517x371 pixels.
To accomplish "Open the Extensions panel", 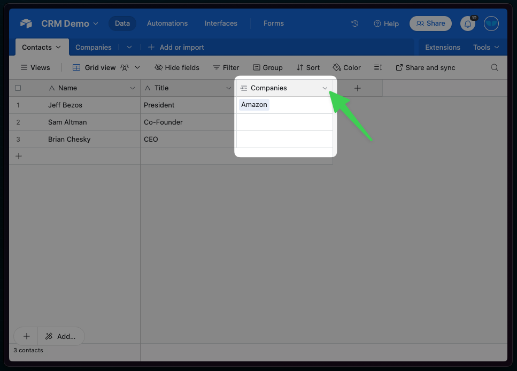I will click(443, 47).
